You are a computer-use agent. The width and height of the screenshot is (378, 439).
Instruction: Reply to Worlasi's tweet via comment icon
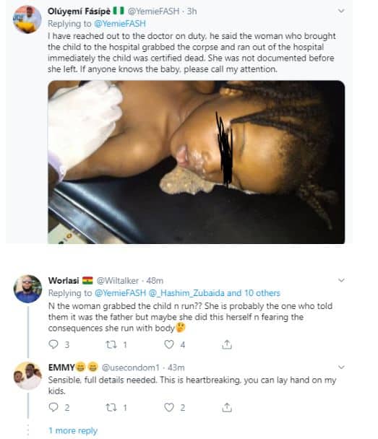[53, 344]
